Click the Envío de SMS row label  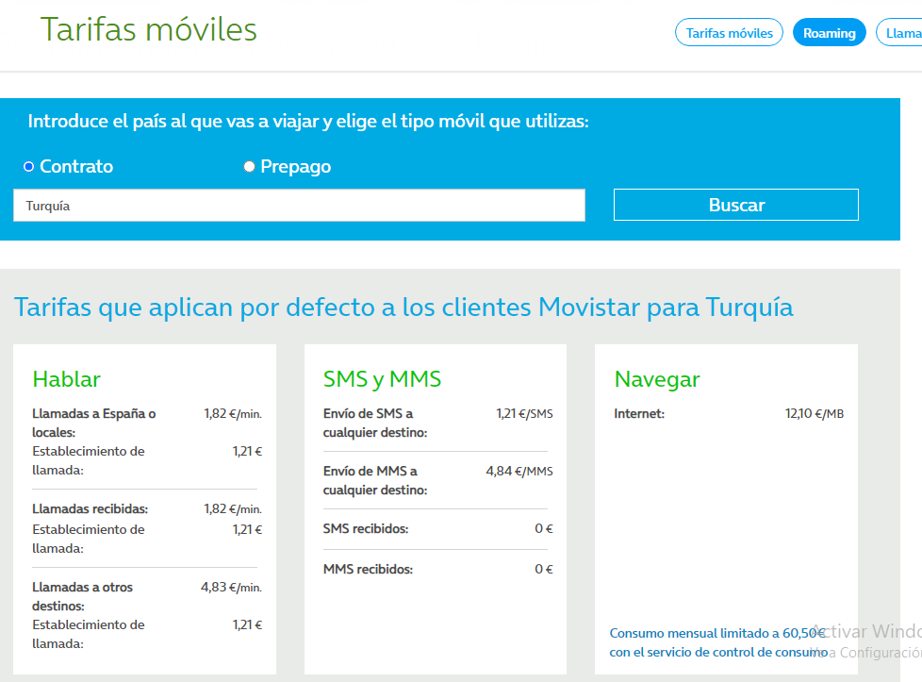374,423
